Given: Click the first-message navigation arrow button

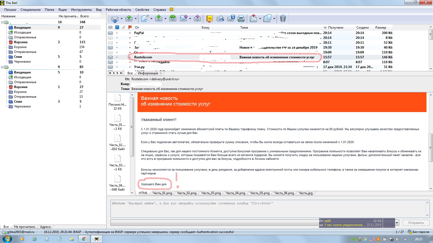Looking at the screenshot, I should 110,73.
